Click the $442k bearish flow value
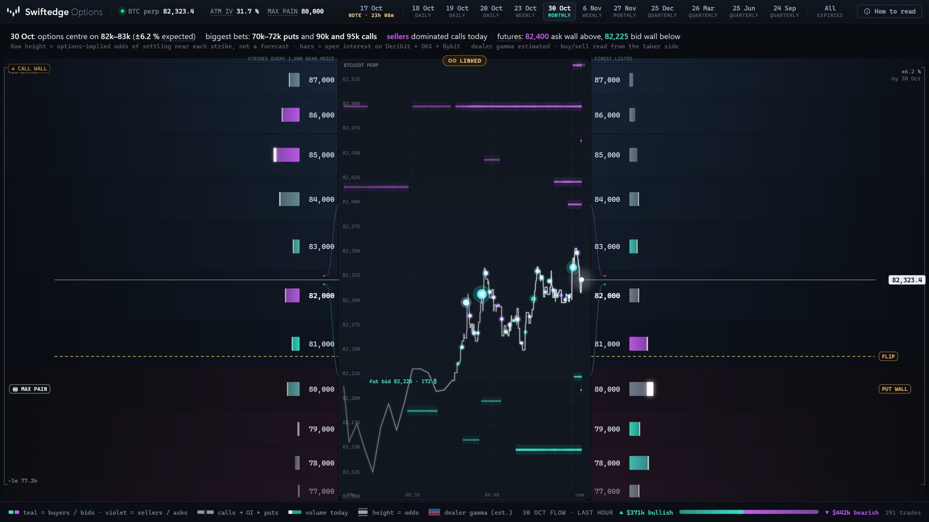Image resolution: width=929 pixels, height=522 pixels. pyautogui.click(x=855, y=513)
